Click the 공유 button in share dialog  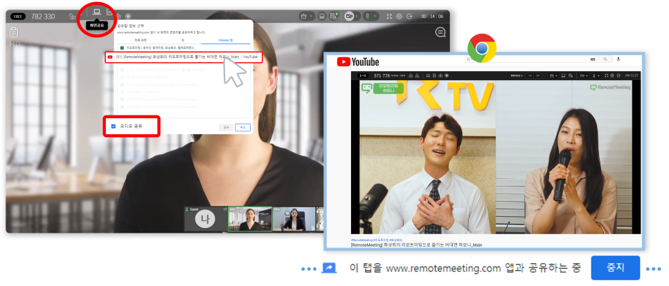(226, 127)
